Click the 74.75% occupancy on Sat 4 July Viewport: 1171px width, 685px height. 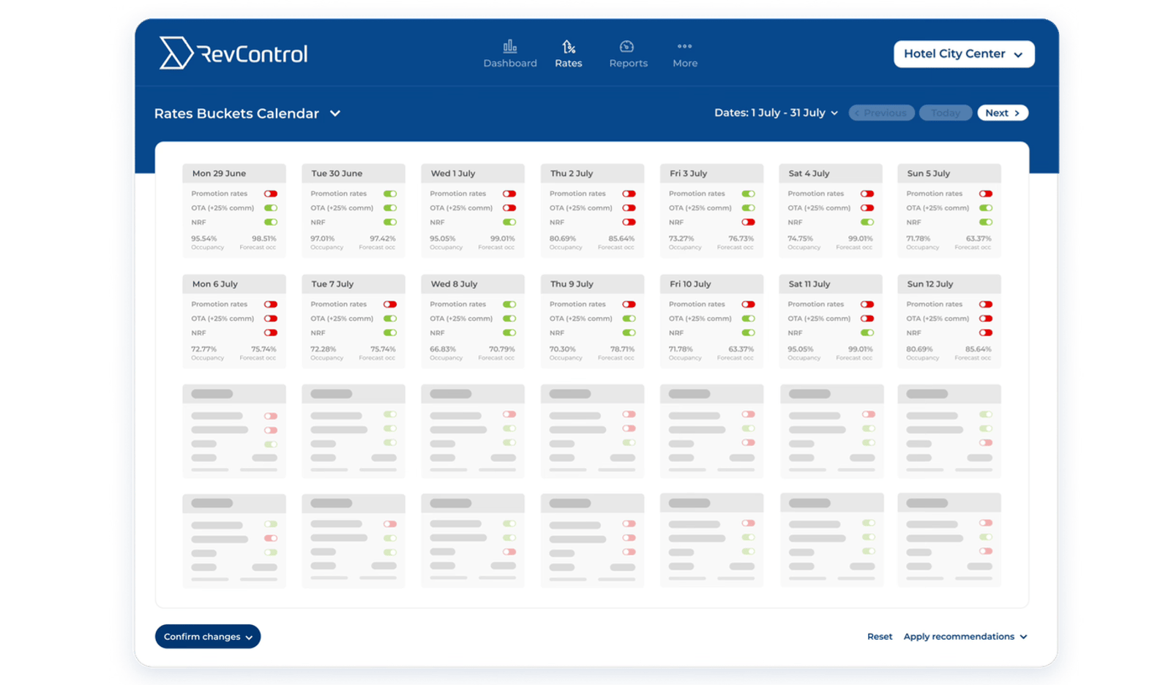(801, 238)
